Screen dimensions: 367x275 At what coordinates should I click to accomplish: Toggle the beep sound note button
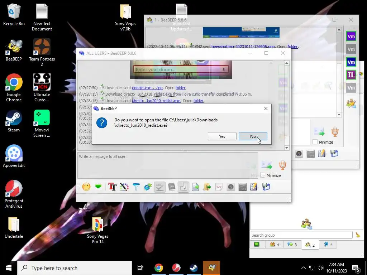tap(183, 187)
